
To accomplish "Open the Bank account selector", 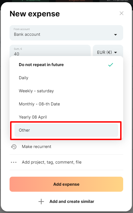I will click(66, 33).
